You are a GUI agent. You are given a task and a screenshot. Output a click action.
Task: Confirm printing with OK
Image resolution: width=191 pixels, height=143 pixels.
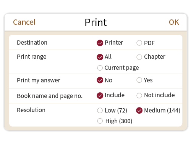pyautogui.click(x=174, y=22)
